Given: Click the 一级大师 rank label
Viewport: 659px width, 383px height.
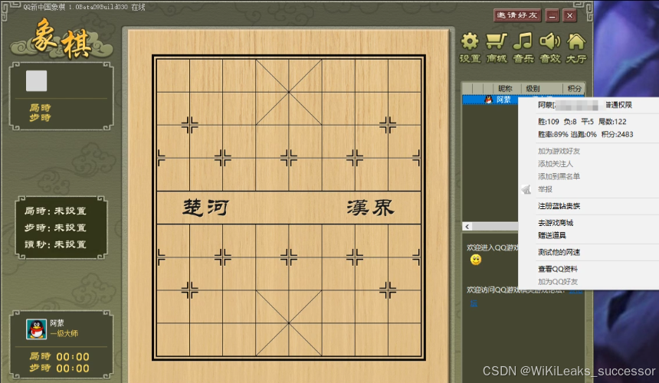Looking at the screenshot, I should [64, 333].
